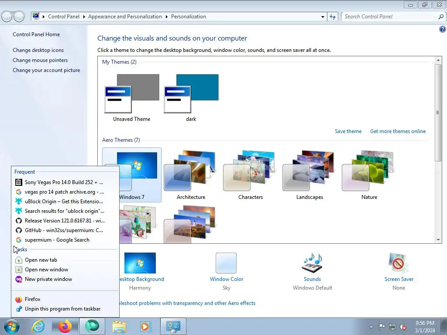Apply the Characters theme
447x335 pixels.
(250, 174)
